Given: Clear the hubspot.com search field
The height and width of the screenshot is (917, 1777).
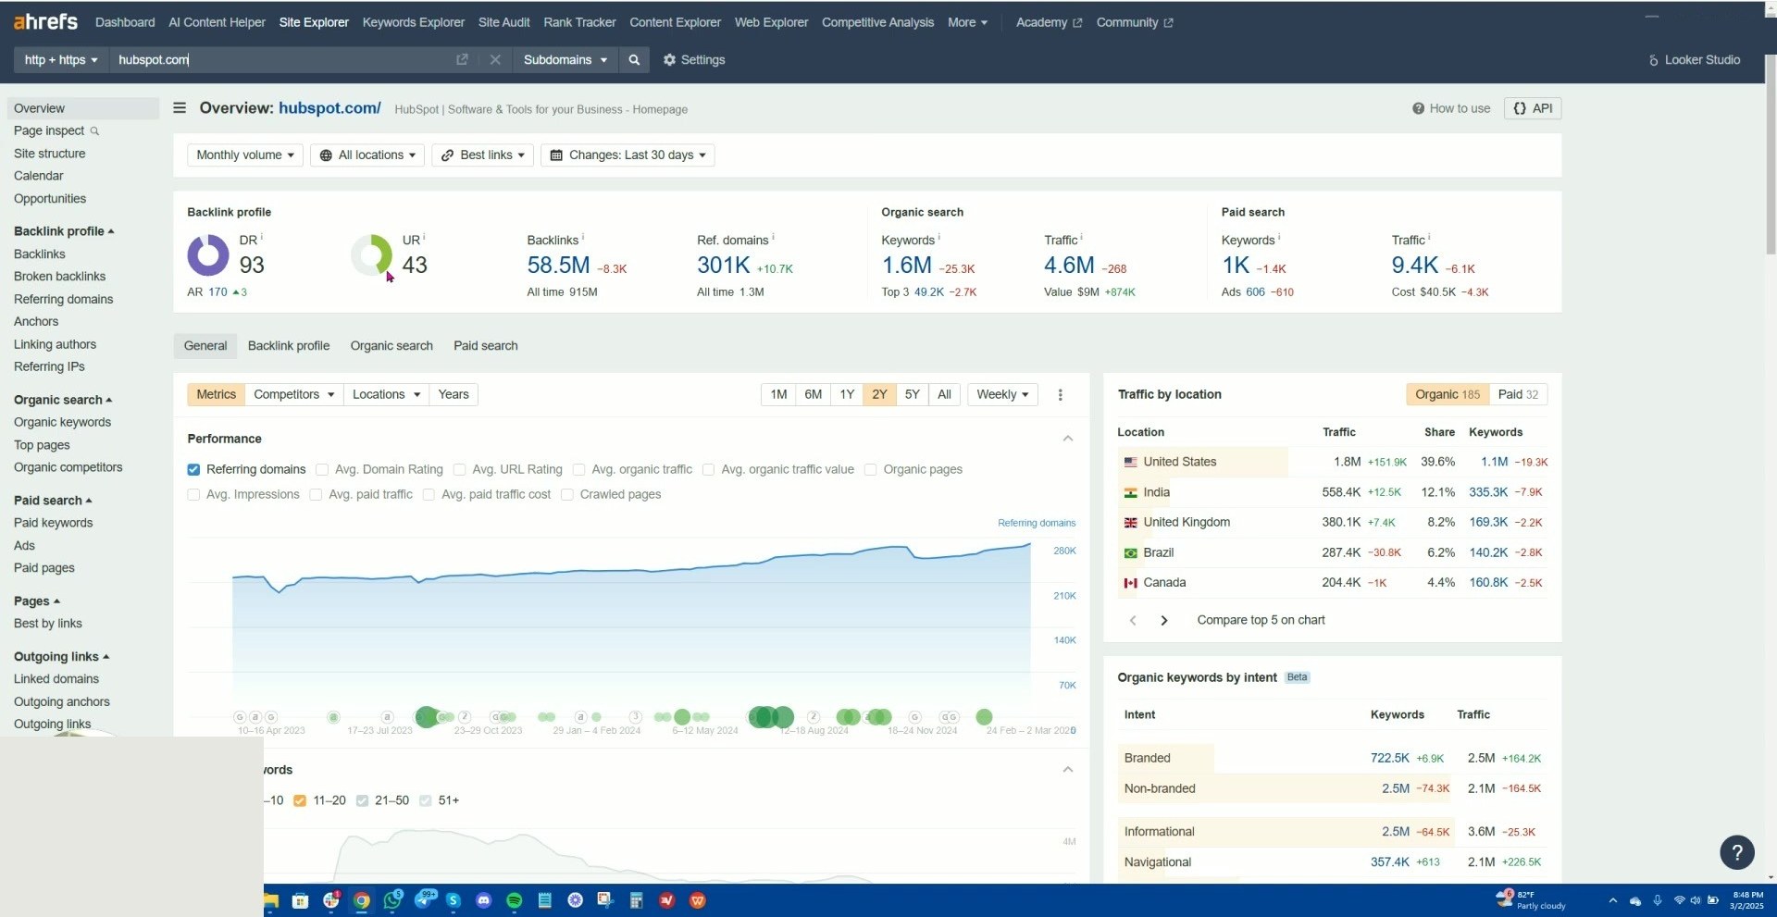Looking at the screenshot, I should (495, 59).
